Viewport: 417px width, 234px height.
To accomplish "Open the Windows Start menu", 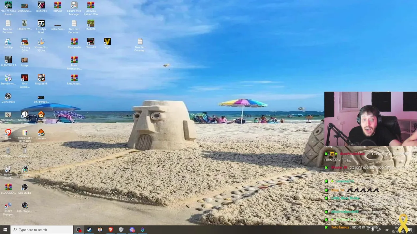I will (x=5, y=230).
